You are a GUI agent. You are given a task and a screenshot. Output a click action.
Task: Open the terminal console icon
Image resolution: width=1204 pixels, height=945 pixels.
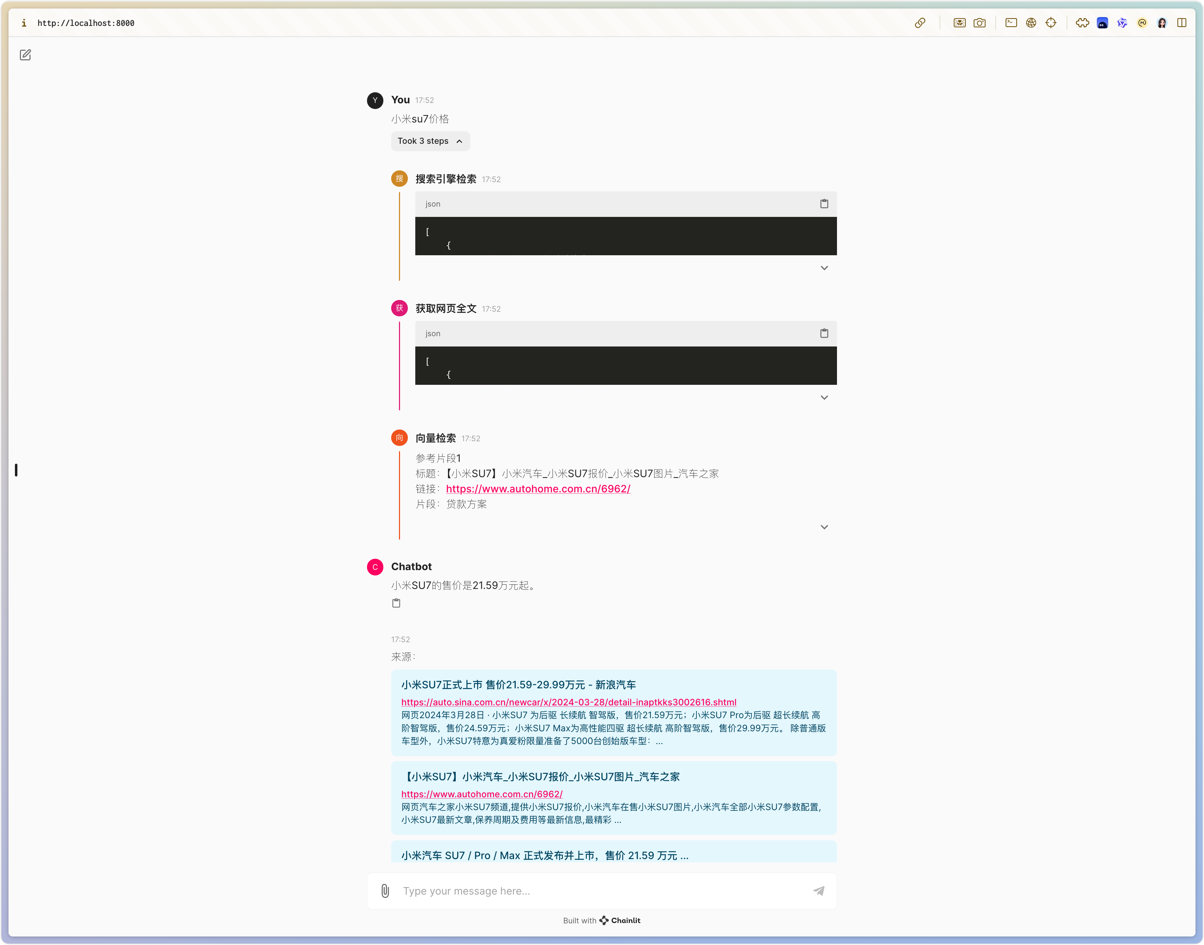point(1011,23)
